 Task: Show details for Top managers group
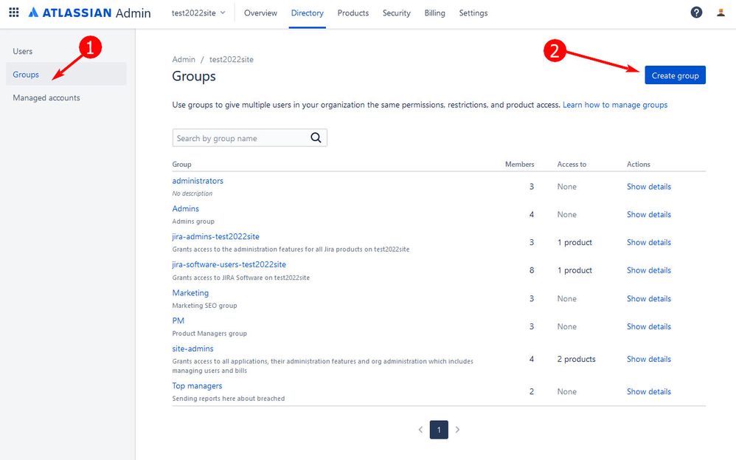pyautogui.click(x=649, y=391)
